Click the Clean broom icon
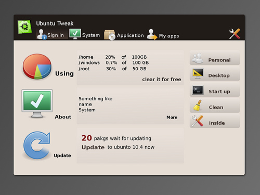260x195 pixels. (x=198, y=106)
